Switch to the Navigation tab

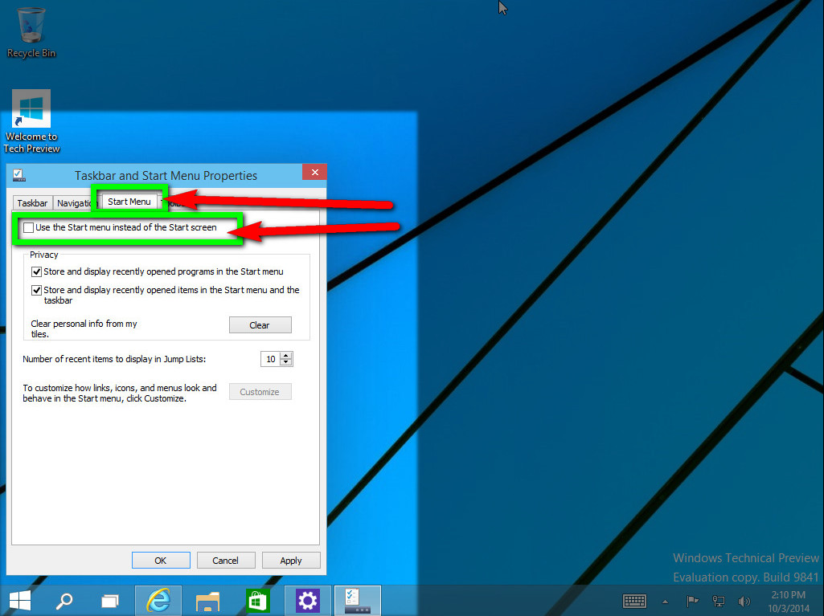click(x=75, y=203)
